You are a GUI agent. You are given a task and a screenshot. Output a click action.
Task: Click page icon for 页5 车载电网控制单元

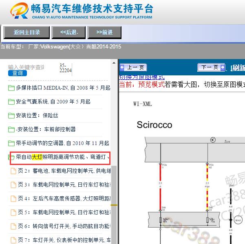13,212
